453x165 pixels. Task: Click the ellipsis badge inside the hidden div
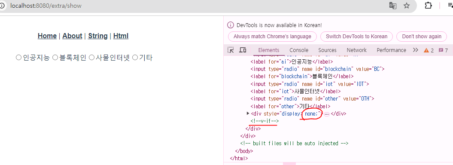(327, 114)
